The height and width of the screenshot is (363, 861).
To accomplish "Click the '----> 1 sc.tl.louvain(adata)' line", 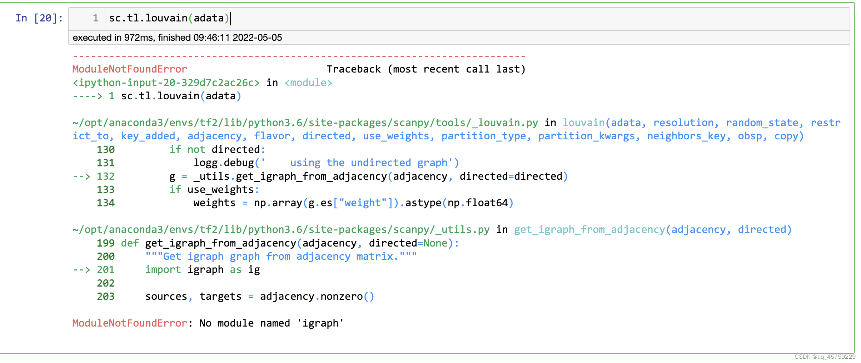I will click(157, 96).
